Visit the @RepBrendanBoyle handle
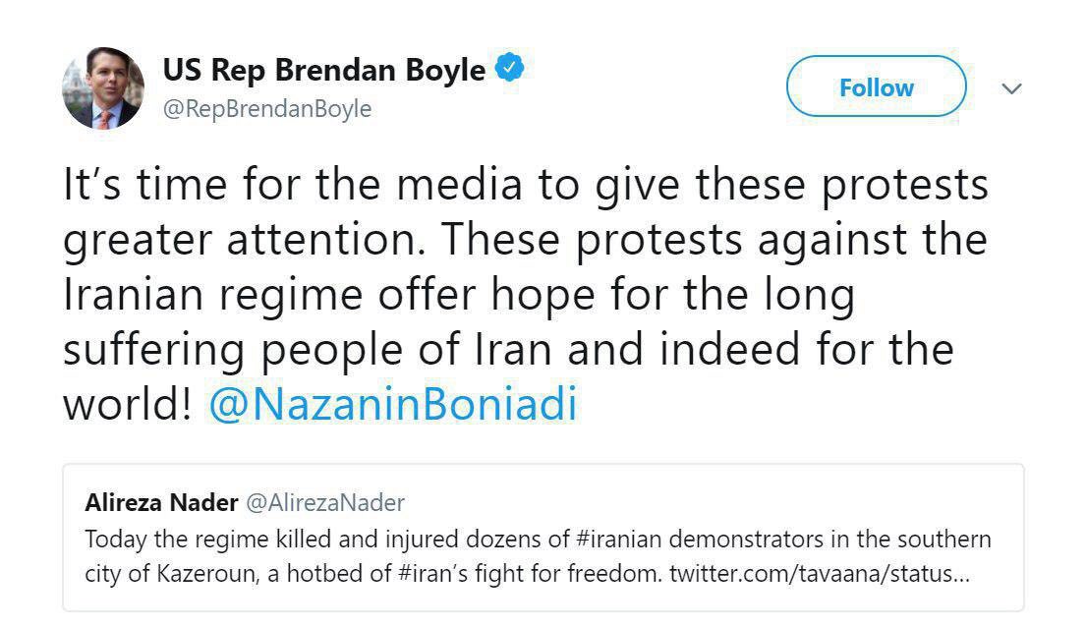 pyautogui.click(x=266, y=109)
